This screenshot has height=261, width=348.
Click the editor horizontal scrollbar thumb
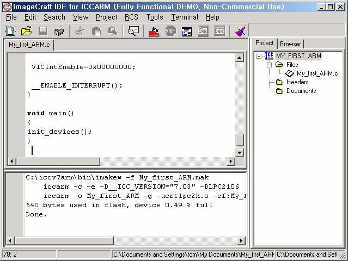58,161
